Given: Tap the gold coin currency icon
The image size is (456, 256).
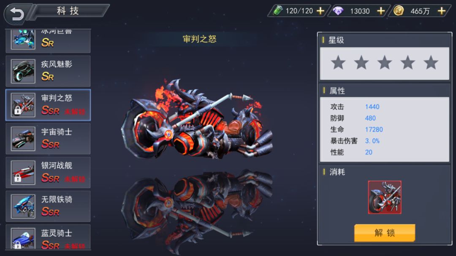Looking at the screenshot, I should (x=399, y=11).
